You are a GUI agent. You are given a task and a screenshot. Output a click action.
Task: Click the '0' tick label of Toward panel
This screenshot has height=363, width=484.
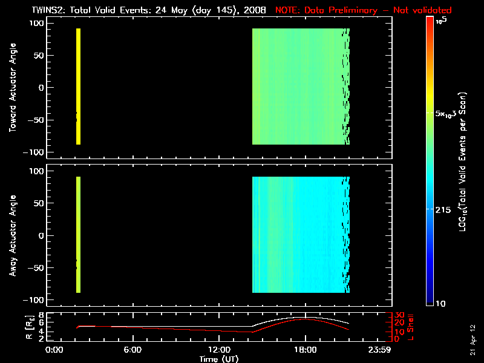coord(41,88)
